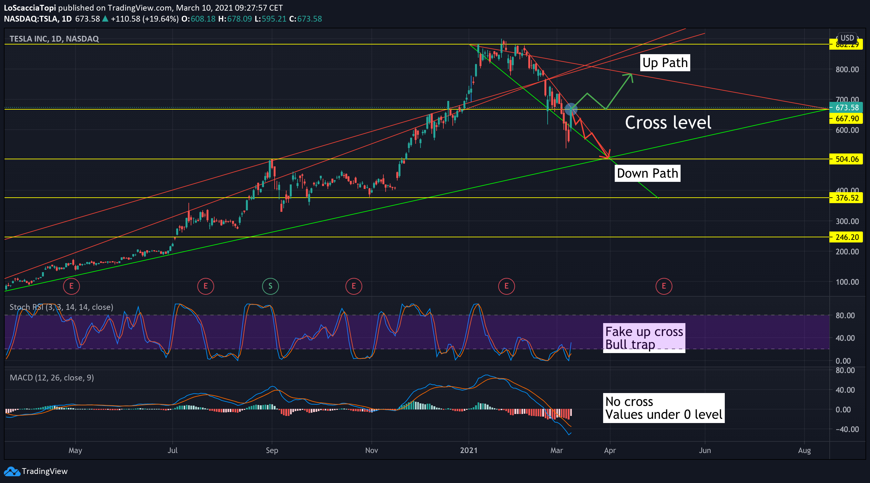The image size is (870, 483).
Task: Select the NASDAQ:TSLA, 1D symbol header
Action: (x=38, y=19)
